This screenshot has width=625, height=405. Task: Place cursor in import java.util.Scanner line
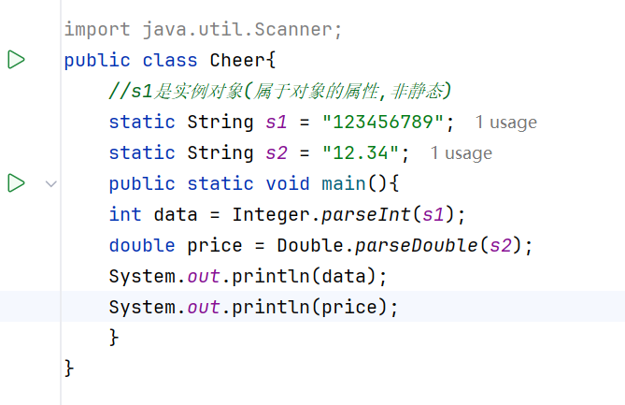click(204, 30)
